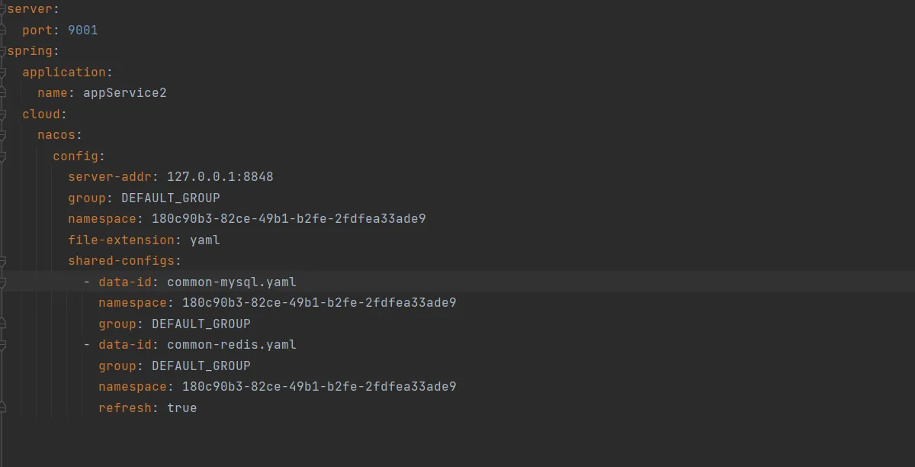The height and width of the screenshot is (467, 915).
Task: Fold the nacos block in gutter
Action: click(x=2, y=135)
